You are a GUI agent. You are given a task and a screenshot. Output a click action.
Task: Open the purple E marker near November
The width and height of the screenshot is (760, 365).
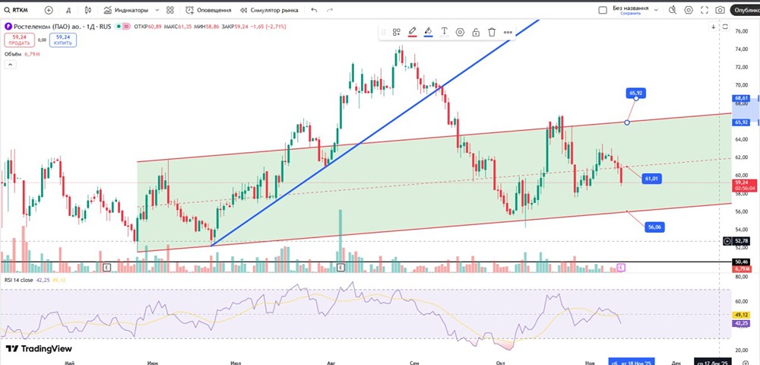(x=620, y=267)
